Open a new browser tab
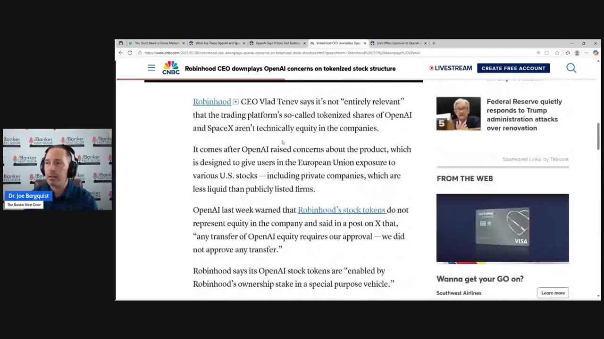The image size is (604, 339). coord(434,43)
